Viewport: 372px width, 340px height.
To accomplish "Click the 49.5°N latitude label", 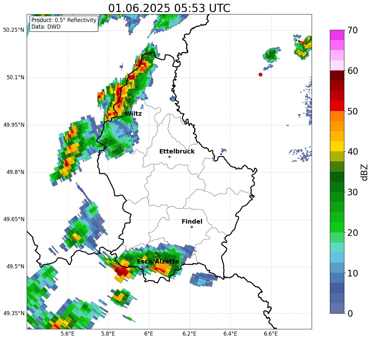I will 15,266.
